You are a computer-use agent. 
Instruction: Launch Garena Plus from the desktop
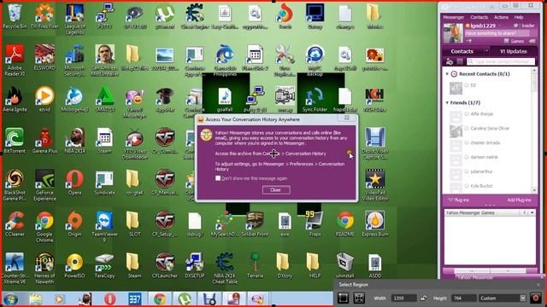click(44, 141)
